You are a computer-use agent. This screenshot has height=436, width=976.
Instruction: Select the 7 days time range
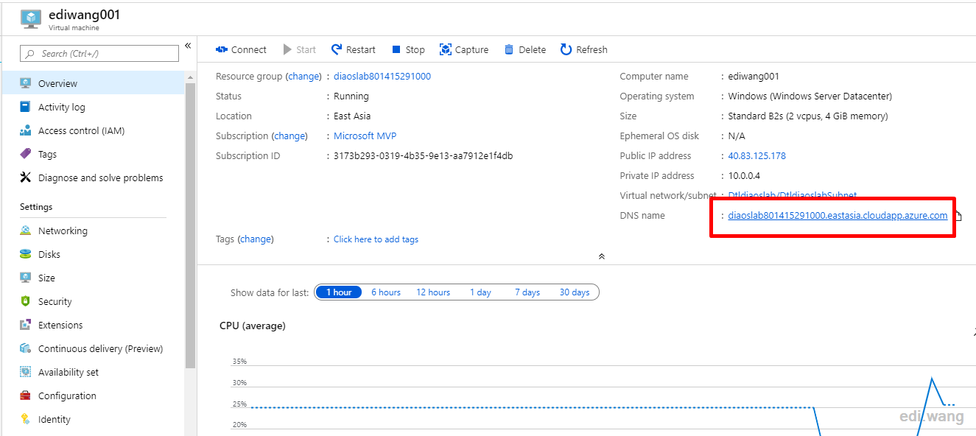click(527, 292)
